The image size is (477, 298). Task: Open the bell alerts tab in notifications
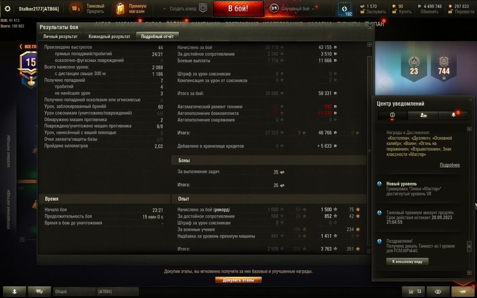pos(453,115)
